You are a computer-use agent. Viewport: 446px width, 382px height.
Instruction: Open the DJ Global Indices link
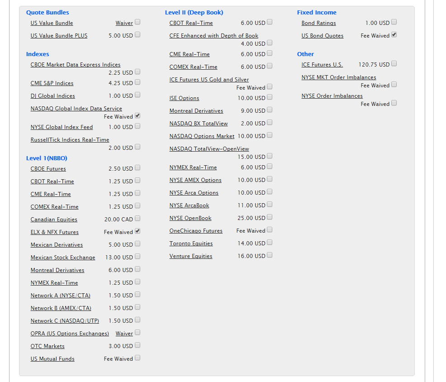click(52, 96)
